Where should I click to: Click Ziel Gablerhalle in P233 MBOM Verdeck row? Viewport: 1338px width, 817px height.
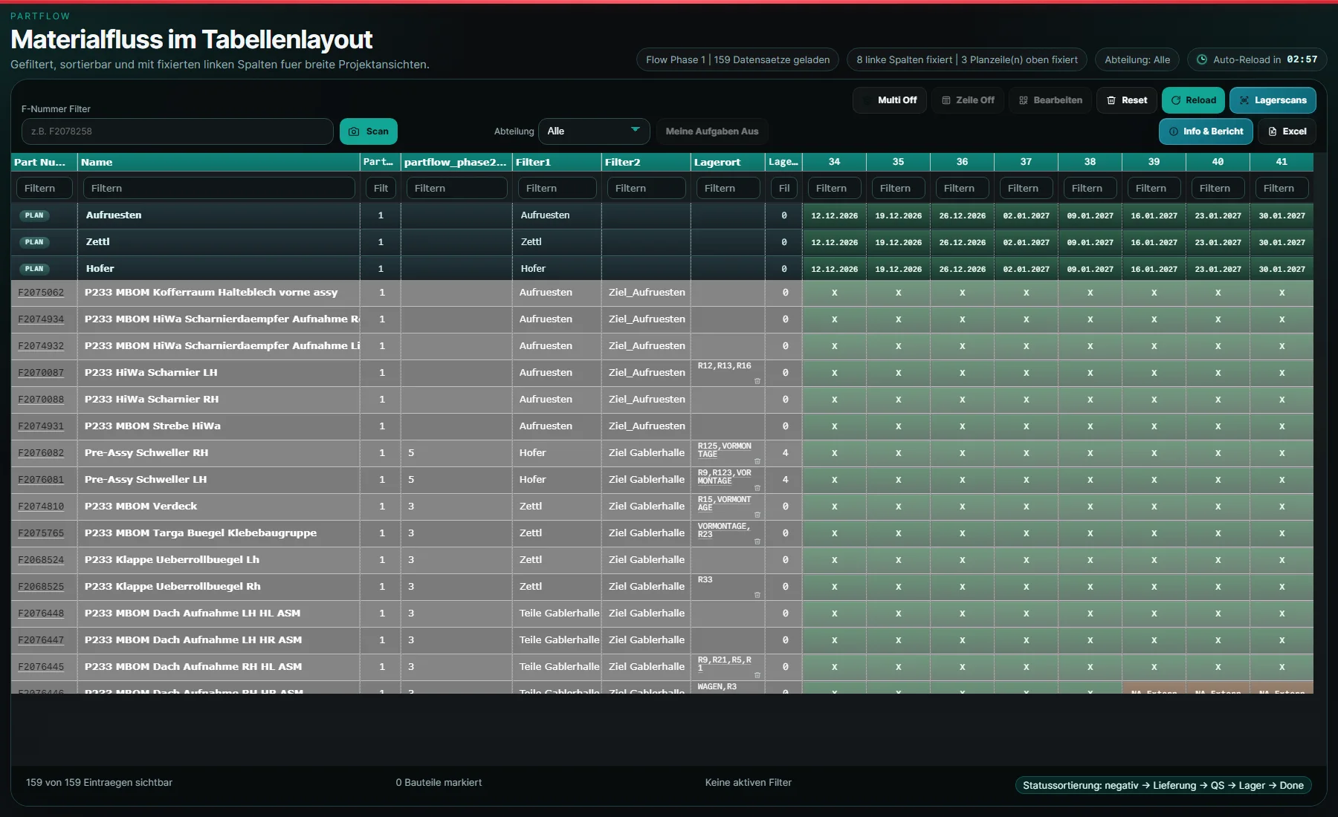pos(646,507)
